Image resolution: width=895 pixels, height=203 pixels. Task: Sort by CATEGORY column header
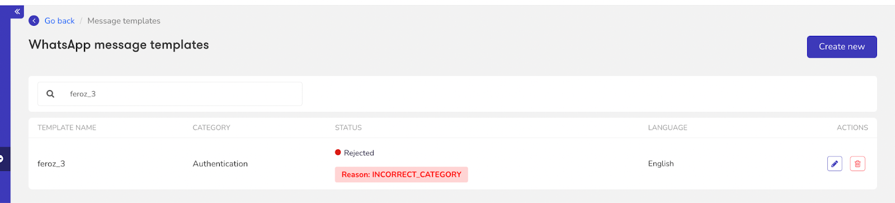click(x=211, y=128)
